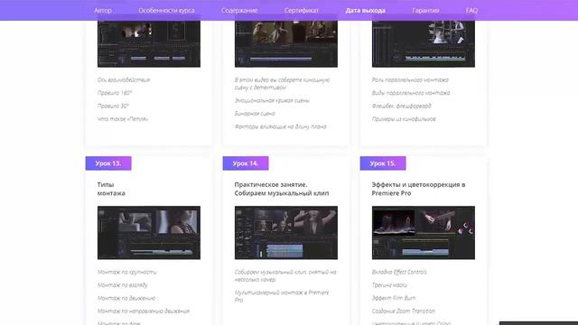Open the Гарантия navigation link
Viewport: 578px width, 325px height.
(425, 10)
